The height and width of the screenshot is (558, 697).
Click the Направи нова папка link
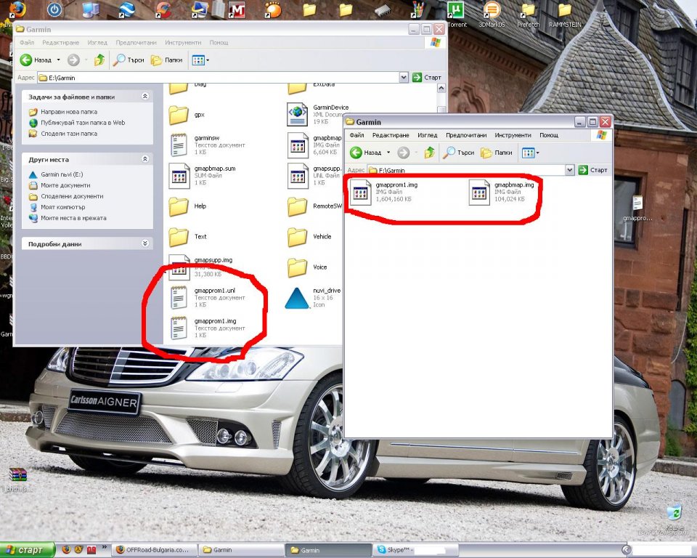pos(68,113)
